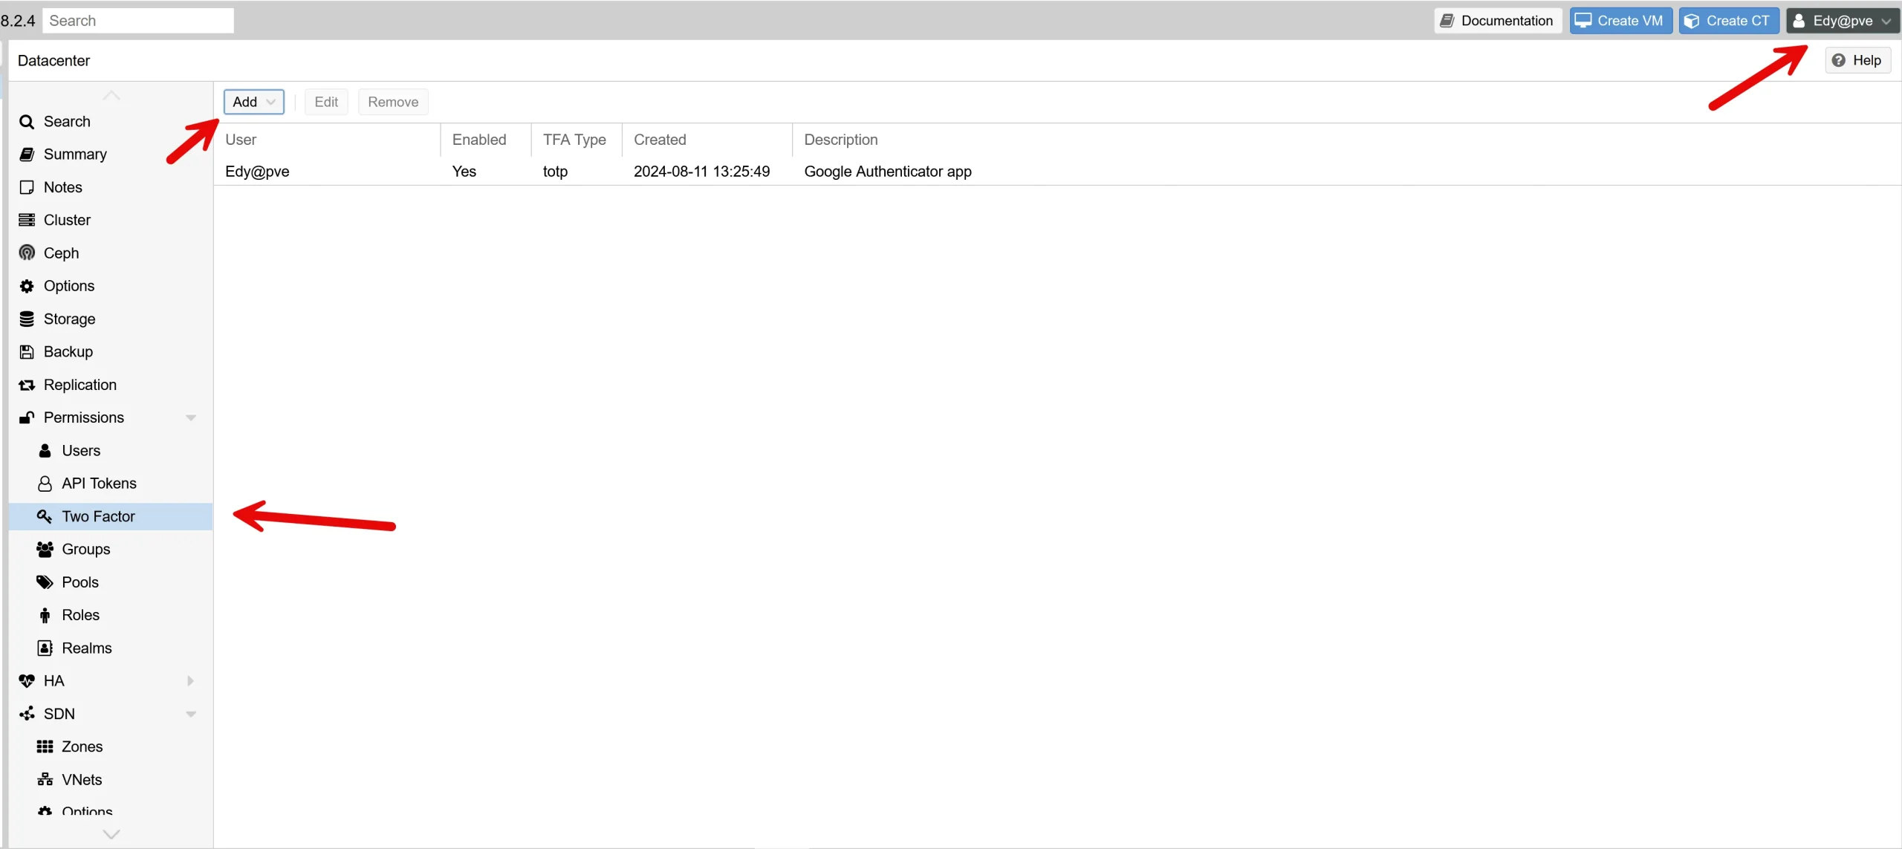
Task: Click the Create VM button
Action: pyautogui.click(x=1620, y=20)
